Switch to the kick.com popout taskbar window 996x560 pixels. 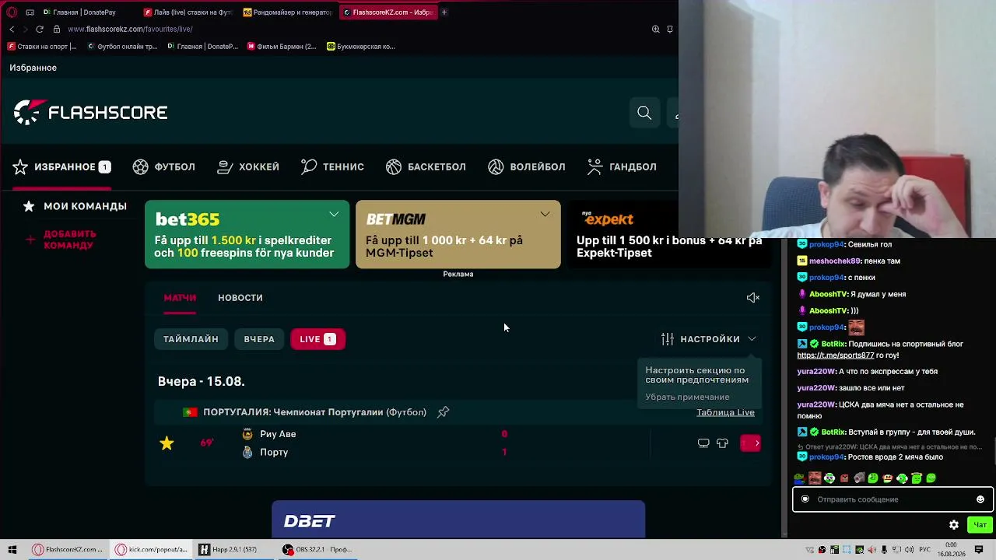pos(152,550)
